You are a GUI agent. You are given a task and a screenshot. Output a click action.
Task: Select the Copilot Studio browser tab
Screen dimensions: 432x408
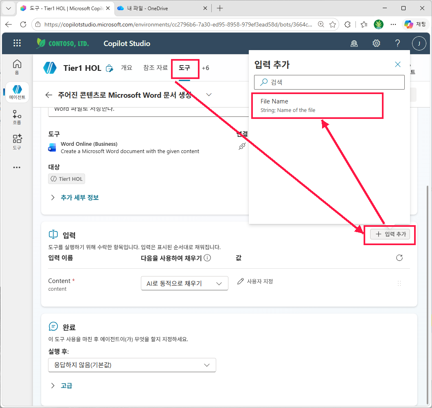(66, 8)
